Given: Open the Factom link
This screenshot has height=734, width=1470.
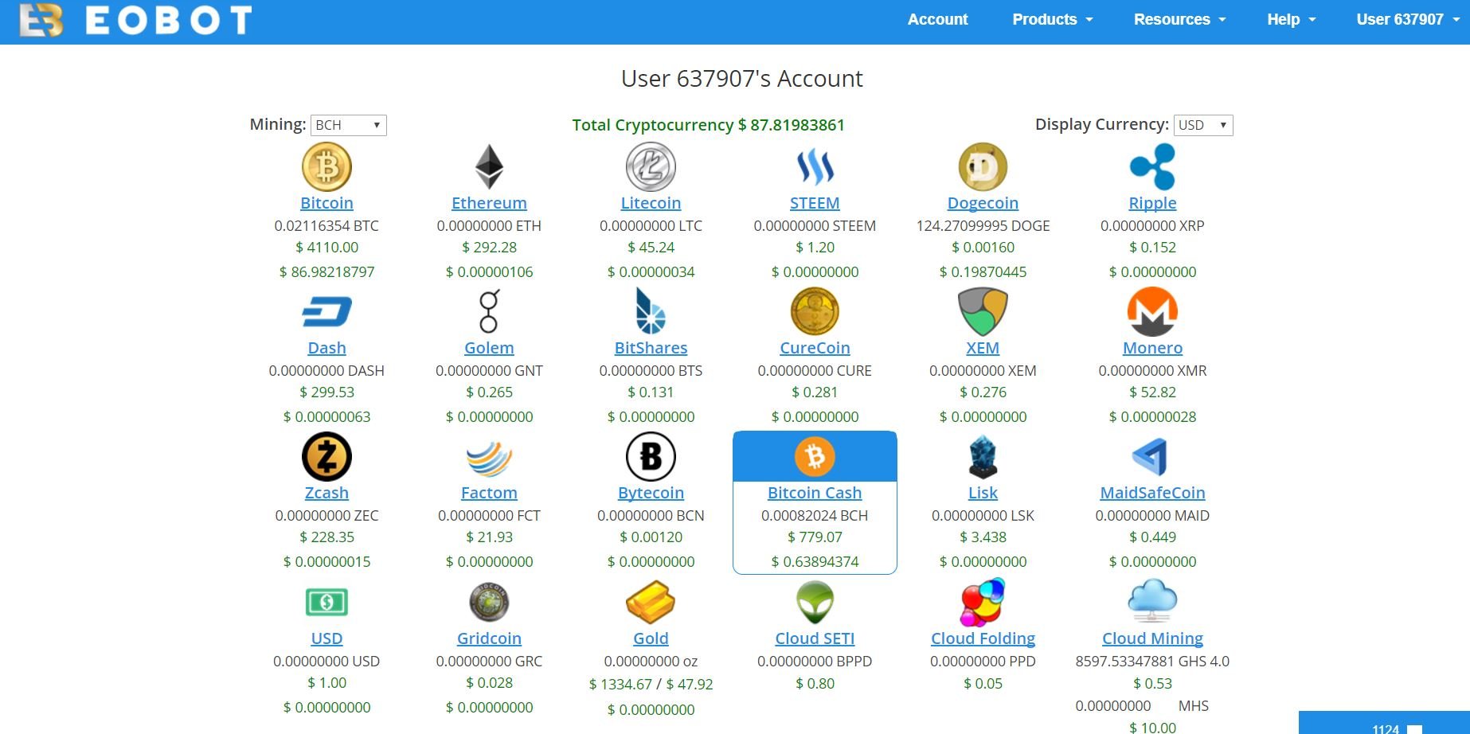Looking at the screenshot, I should (489, 493).
